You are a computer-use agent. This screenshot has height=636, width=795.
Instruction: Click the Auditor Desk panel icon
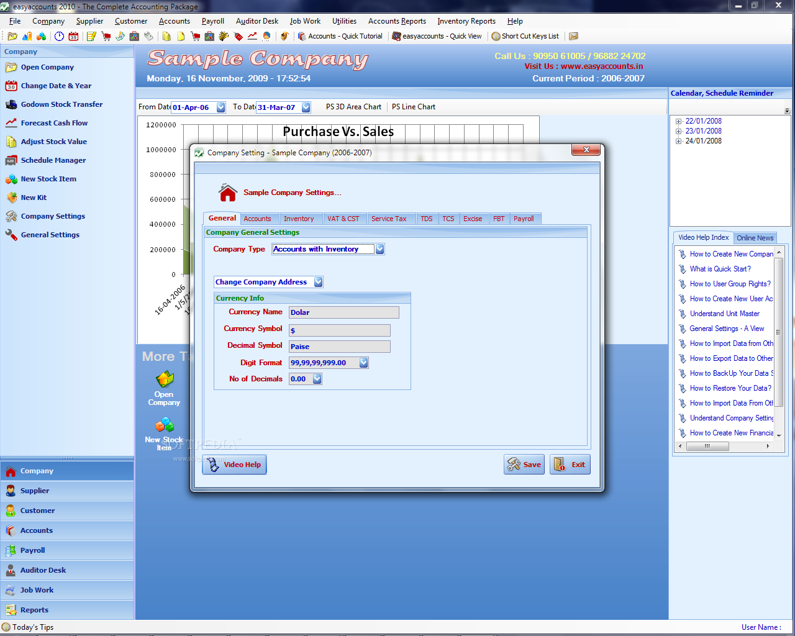click(x=11, y=570)
